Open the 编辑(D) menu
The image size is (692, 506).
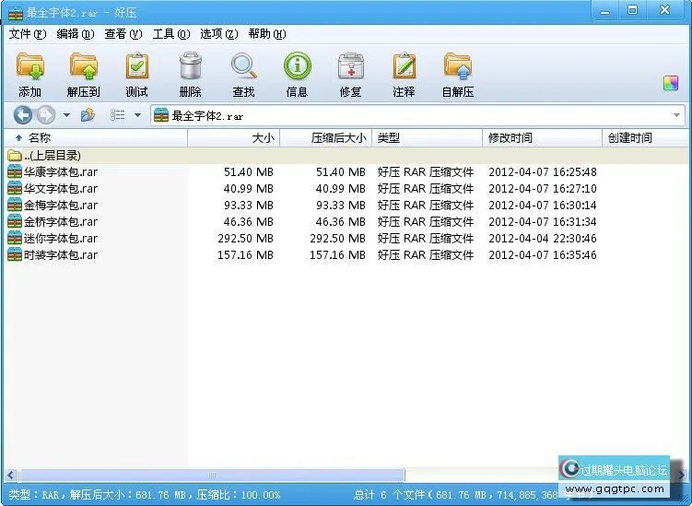(76, 34)
